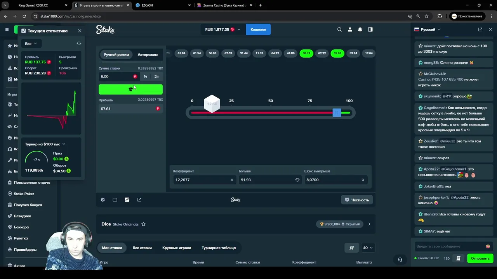Open live support headset icon
The image size is (497, 279).
pos(400,260)
